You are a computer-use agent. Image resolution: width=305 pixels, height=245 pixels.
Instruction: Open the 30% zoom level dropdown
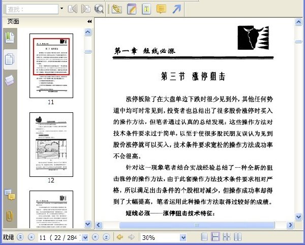(183, 237)
